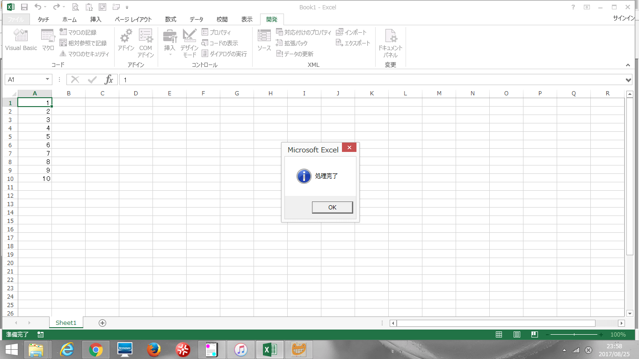This screenshot has height=359, width=639.
Task: Open the Name Box dropdown arrow
Action: 47,80
